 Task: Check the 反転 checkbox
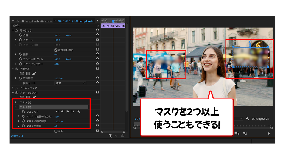(x=56, y=131)
